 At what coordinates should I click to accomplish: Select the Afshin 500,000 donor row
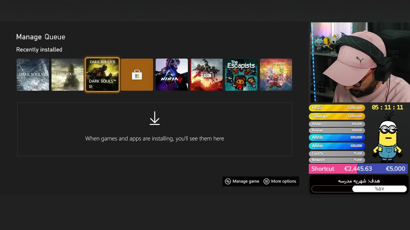pyautogui.click(x=337, y=124)
